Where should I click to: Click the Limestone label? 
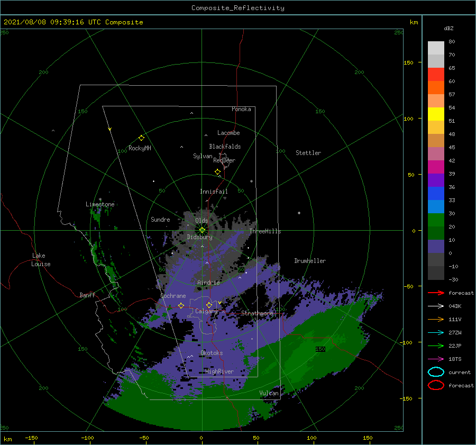(100, 204)
